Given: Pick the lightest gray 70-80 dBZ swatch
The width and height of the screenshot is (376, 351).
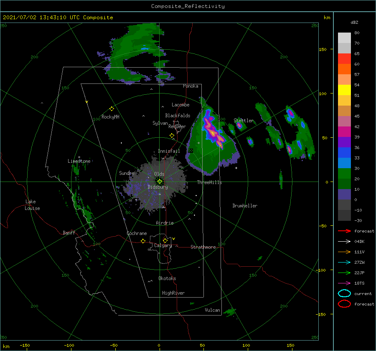Looking at the screenshot, I should 344,38.
